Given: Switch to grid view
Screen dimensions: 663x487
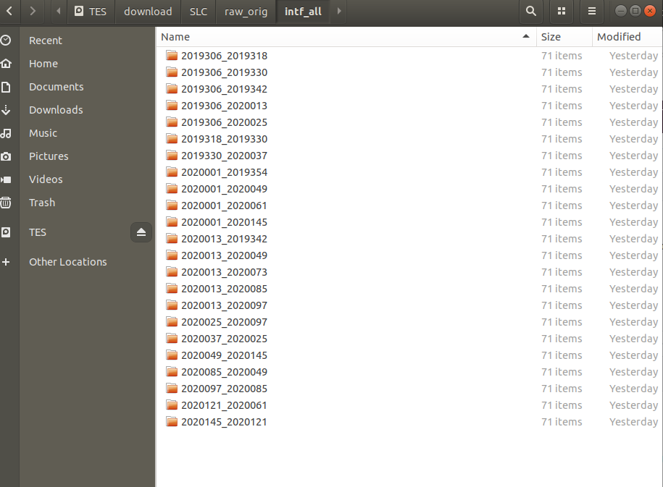Looking at the screenshot, I should coord(561,12).
